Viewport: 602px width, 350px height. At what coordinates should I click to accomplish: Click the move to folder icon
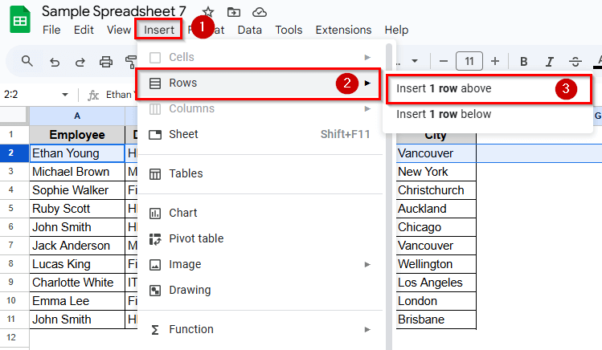tap(234, 11)
